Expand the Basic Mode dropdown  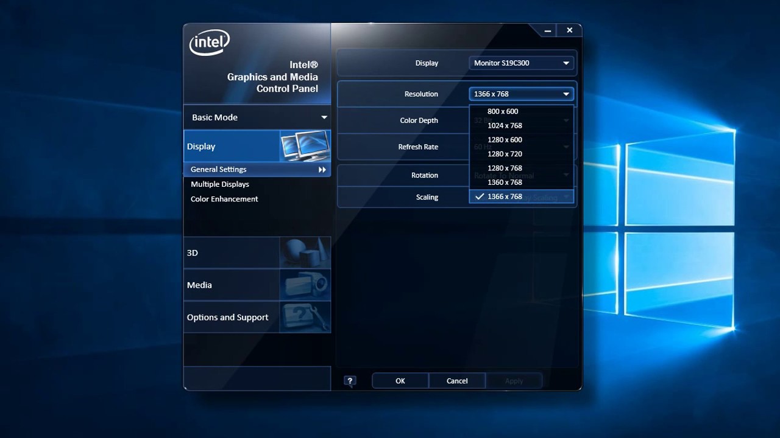[x=257, y=117]
